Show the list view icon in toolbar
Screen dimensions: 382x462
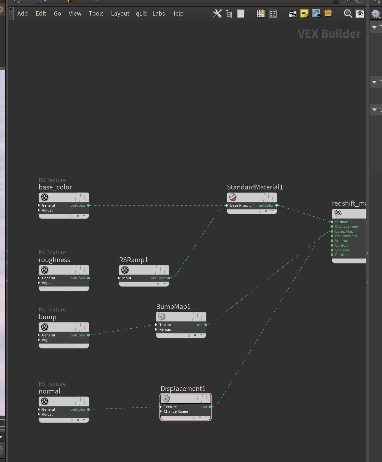pyautogui.click(x=241, y=14)
